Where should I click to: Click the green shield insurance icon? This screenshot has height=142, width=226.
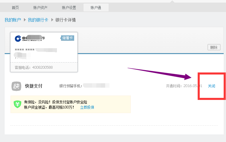[18, 104]
